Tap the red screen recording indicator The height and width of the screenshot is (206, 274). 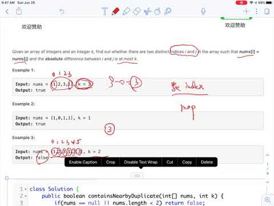241,2
